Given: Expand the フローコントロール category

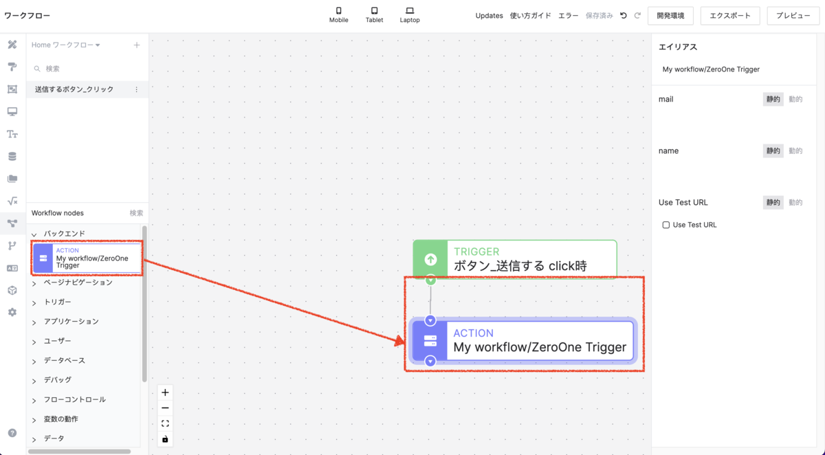Looking at the screenshot, I should click(x=34, y=400).
